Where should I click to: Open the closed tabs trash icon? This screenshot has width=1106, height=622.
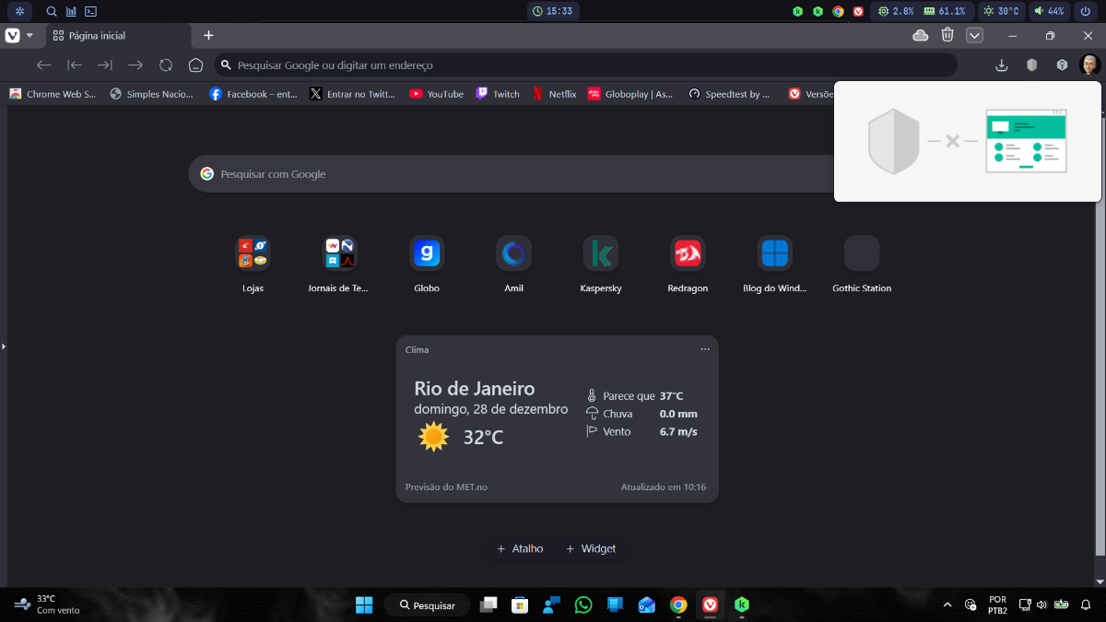point(947,35)
